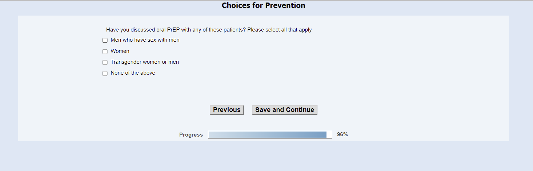Screen dimensions: 533x171
Task: Click the Save and Continue button
Action: click(x=284, y=110)
